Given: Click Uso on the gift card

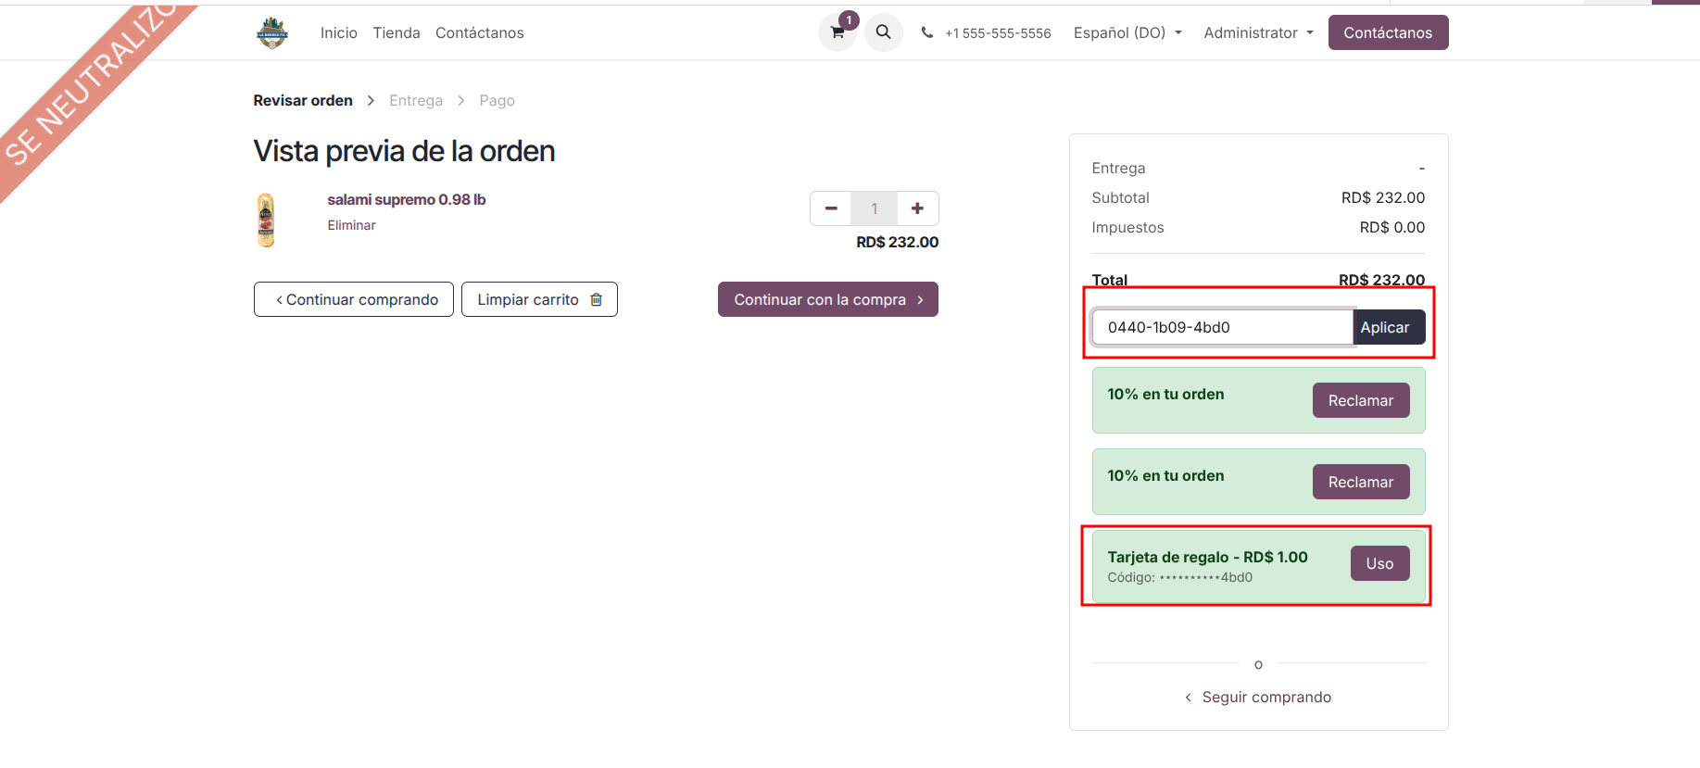Looking at the screenshot, I should (1379, 563).
